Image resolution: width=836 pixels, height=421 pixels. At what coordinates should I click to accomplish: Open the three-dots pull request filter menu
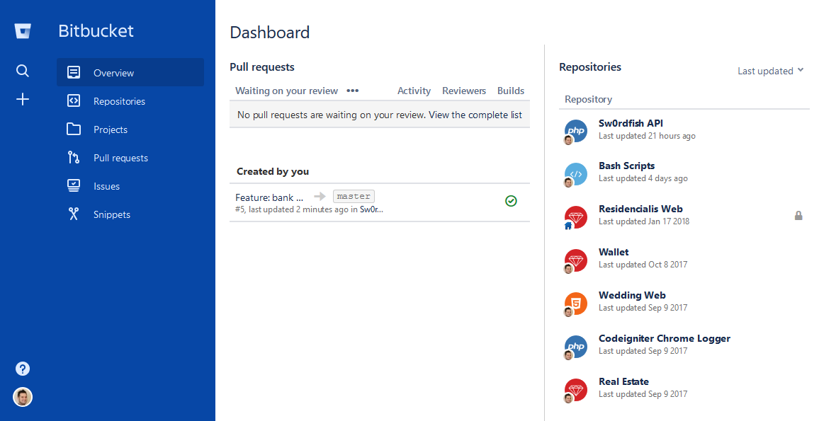352,91
